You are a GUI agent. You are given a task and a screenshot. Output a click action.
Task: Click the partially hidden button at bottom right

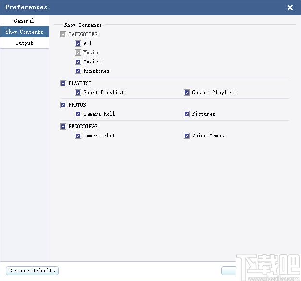click(228, 270)
